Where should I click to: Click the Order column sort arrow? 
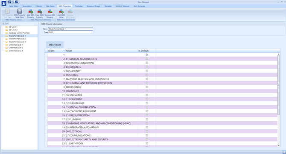tap(64, 51)
